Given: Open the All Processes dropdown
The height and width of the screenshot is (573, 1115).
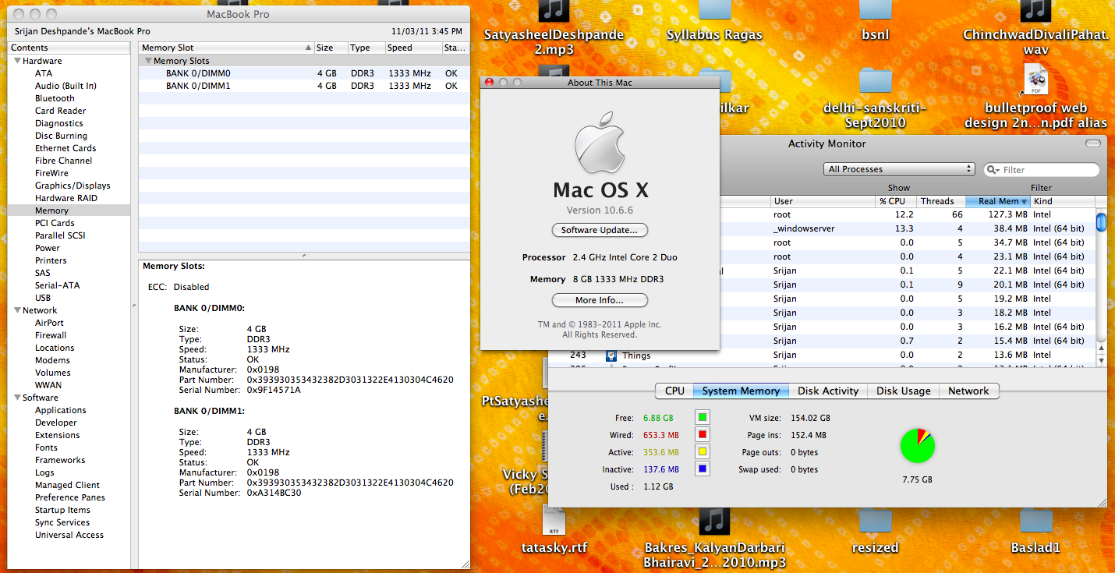Looking at the screenshot, I should coord(899,169).
